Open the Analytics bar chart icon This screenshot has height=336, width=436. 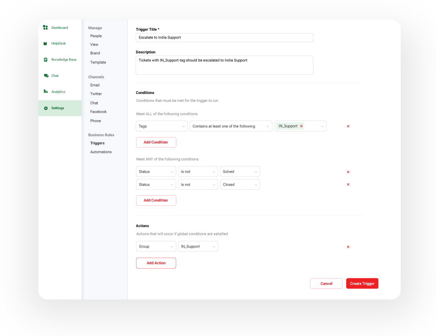(x=45, y=92)
